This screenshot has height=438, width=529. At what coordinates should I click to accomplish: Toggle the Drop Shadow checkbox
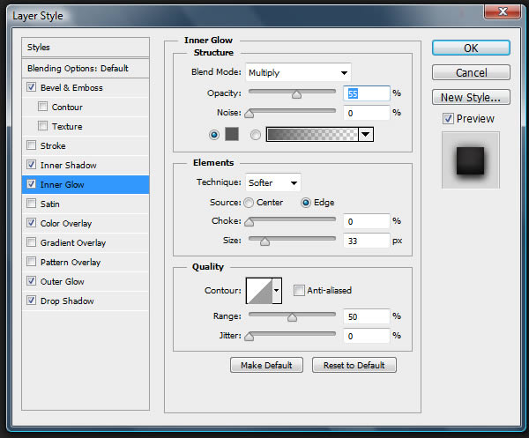coord(32,301)
